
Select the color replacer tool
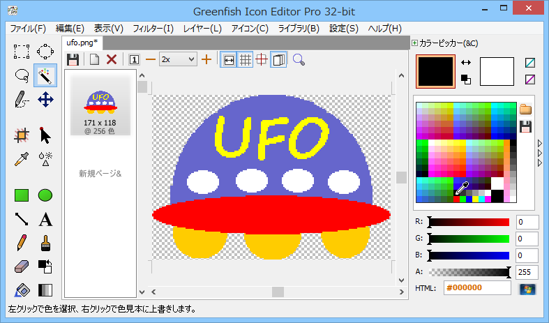tap(45, 266)
